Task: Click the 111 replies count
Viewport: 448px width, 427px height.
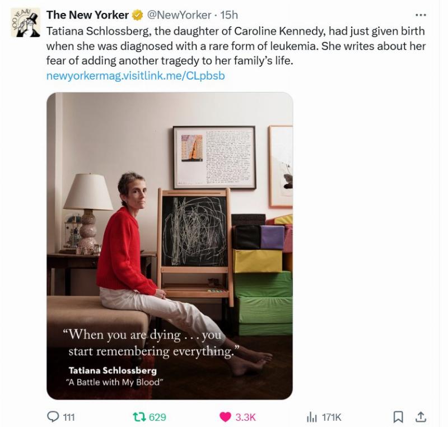Action: click(69, 417)
